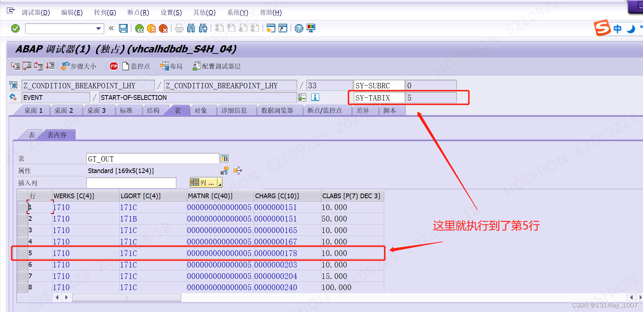Open the 断点(R) menu
The image size is (643, 312).
138,13
